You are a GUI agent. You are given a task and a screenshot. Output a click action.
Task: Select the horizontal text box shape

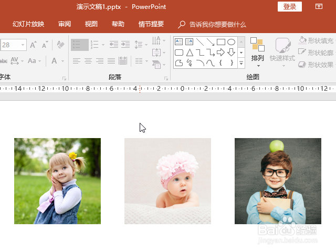click(x=178, y=41)
